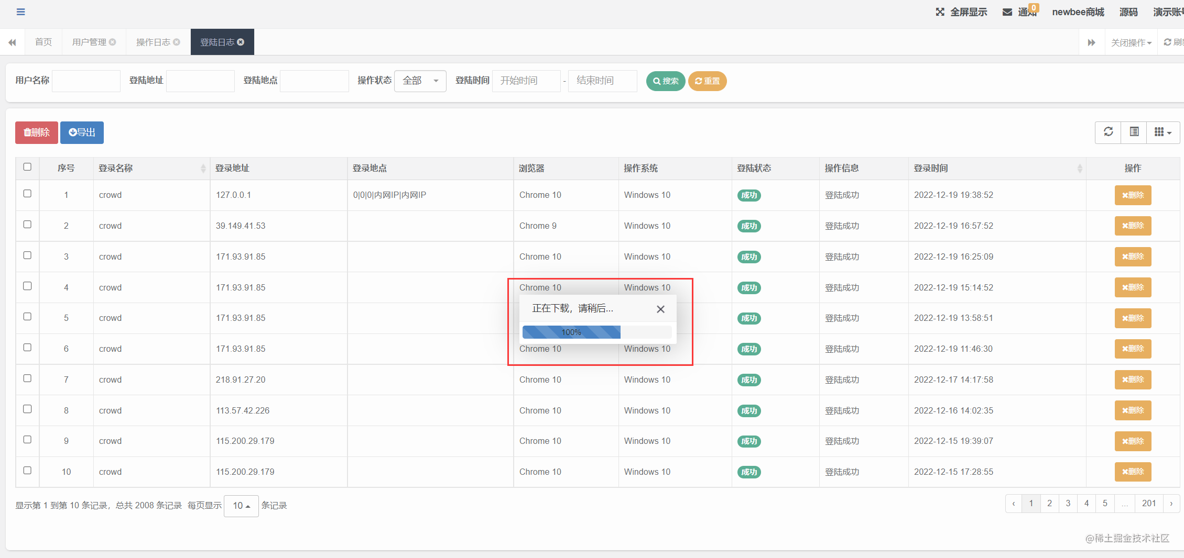Click the 100% download progress bar

point(597,332)
